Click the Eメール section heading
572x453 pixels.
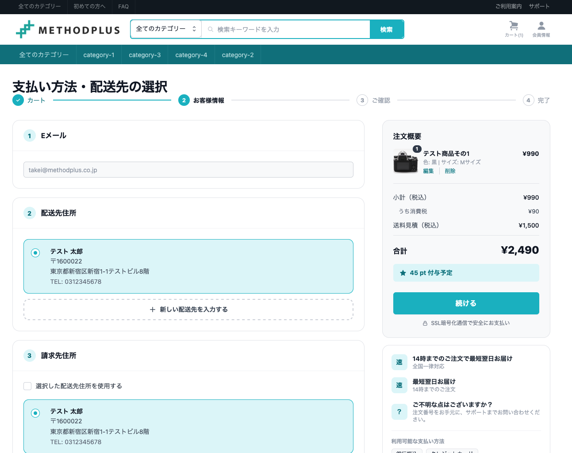[54, 136]
